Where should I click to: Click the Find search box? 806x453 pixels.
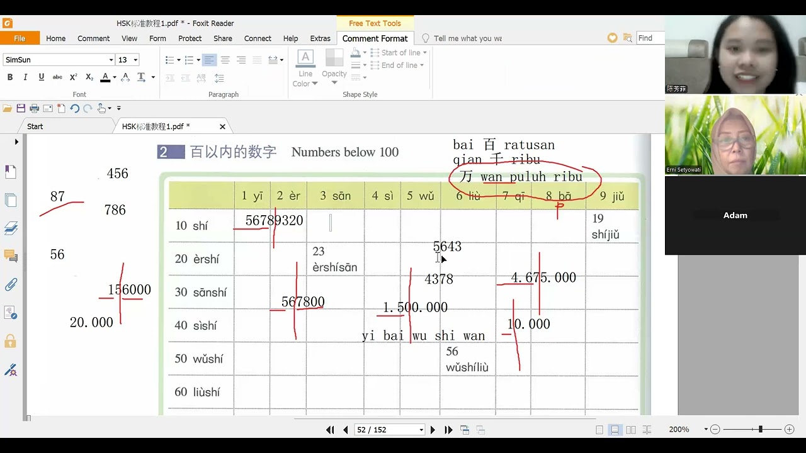pos(650,38)
